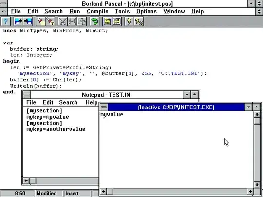Click 'mykey=anothervalue' line in Notepad
This screenshot has width=263, height=197.
coord(56,129)
